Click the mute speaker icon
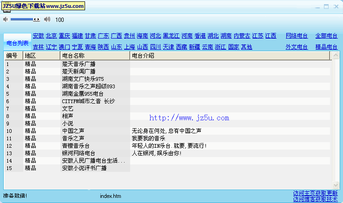343x203 pixels. coord(6,20)
